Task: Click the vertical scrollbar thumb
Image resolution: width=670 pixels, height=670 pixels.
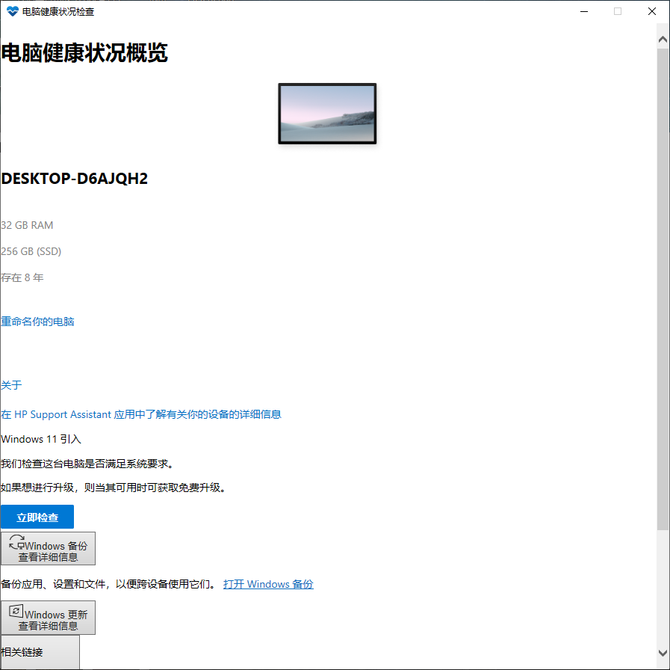Action: (663, 289)
